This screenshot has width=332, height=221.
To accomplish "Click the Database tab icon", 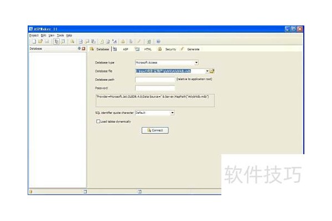I will tap(92, 49).
